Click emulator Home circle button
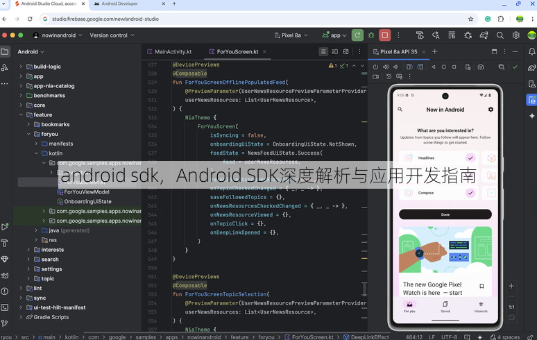This screenshot has height=340, width=537. coord(443,67)
